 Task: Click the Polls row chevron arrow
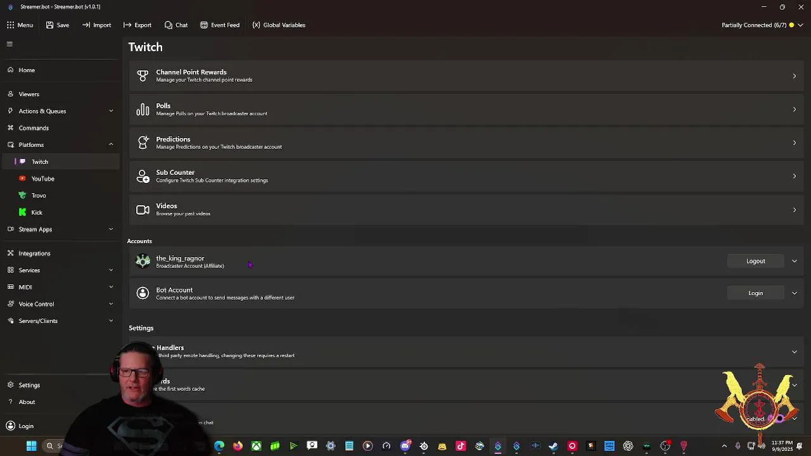[794, 110]
